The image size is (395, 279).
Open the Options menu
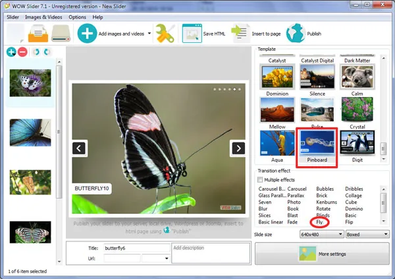coord(77,17)
